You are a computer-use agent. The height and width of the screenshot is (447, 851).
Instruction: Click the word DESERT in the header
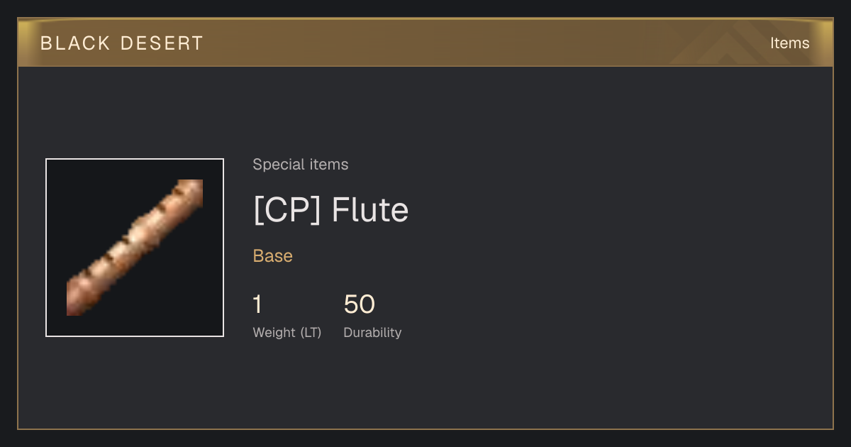[162, 43]
